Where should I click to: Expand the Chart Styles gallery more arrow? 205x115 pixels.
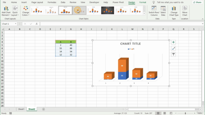144,13
